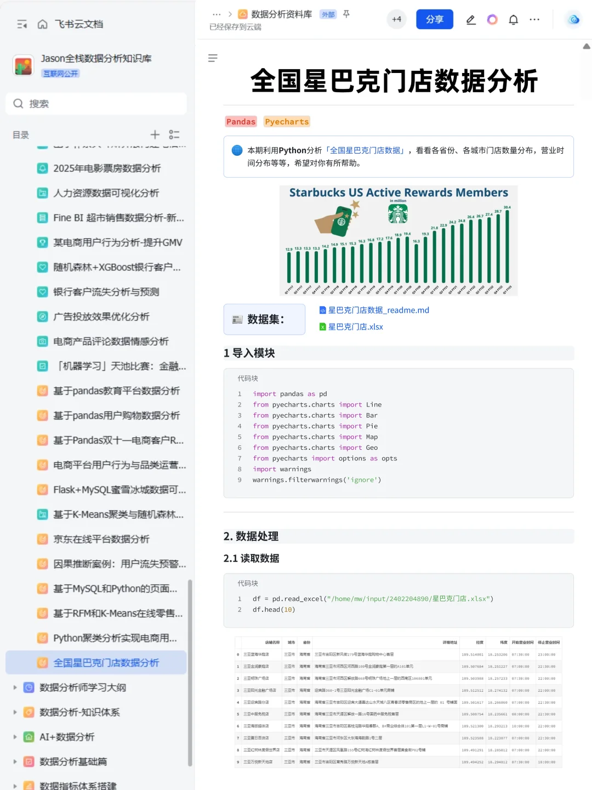Click the 已经保存到云端 status
The width and height of the screenshot is (592, 790).
coord(235,27)
